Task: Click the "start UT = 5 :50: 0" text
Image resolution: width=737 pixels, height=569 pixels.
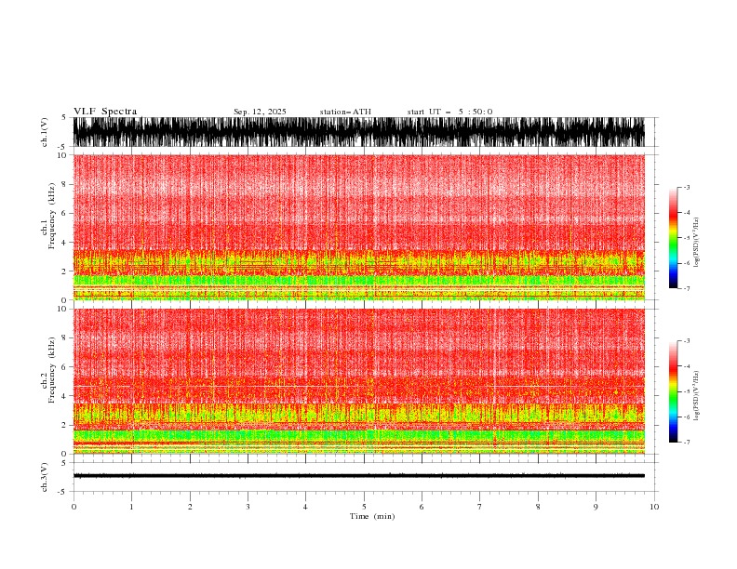Action: (x=449, y=112)
